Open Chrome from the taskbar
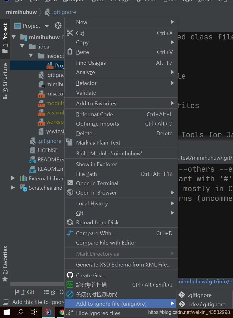233x318 pixels. (x=62, y=312)
